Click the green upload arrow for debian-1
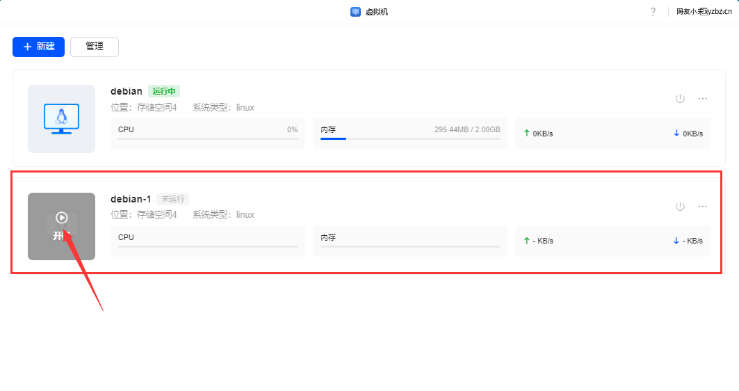 [526, 241]
